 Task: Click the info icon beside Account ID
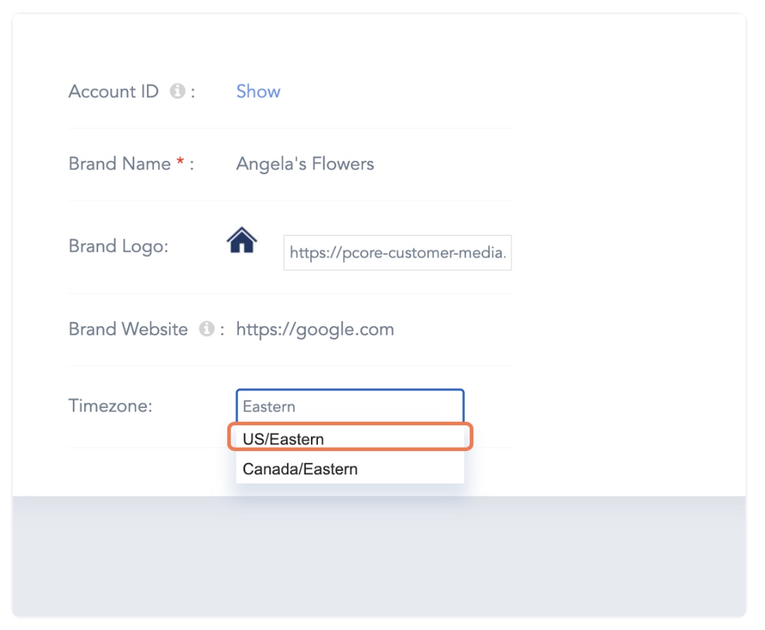pyautogui.click(x=178, y=92)
